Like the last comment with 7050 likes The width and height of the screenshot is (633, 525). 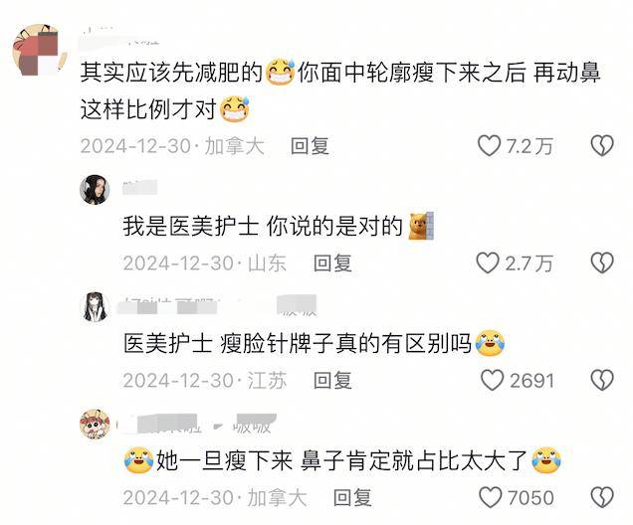[490, 497]
